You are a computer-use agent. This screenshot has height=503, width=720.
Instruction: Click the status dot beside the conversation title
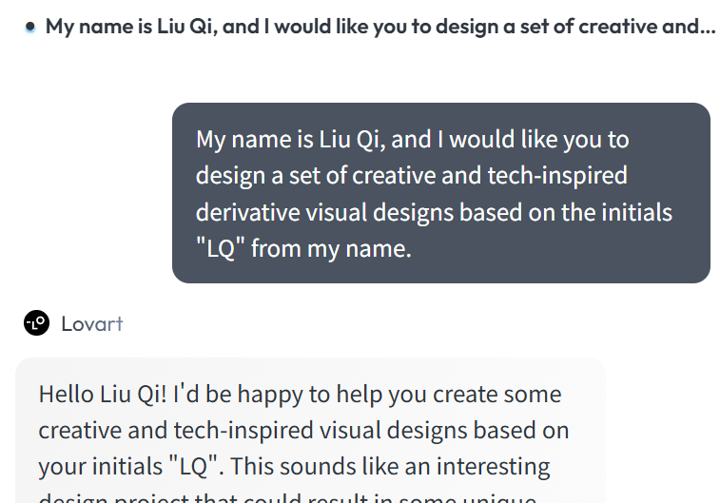tap(31, 28)
